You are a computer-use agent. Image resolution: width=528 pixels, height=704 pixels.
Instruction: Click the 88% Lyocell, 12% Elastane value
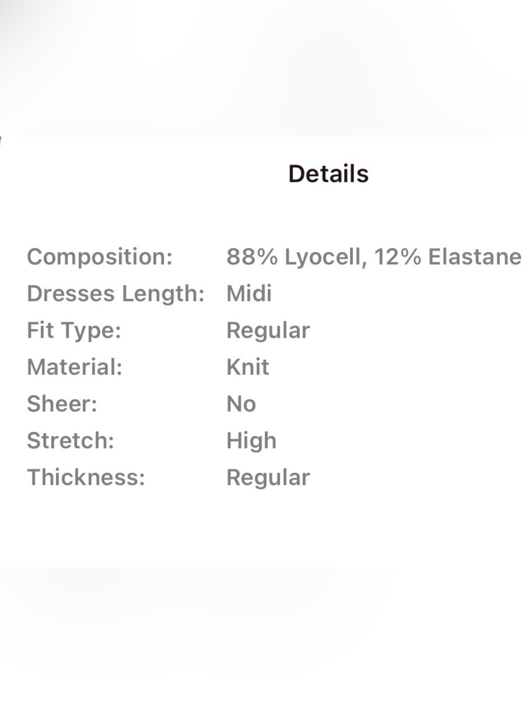[374, 257]
